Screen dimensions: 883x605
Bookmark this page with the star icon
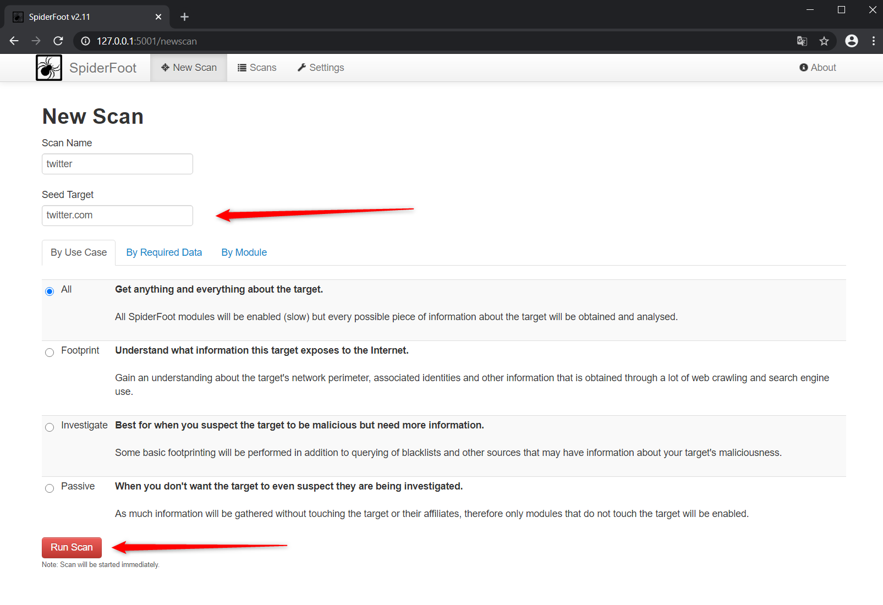pyautogui.click(x=824, y=41)
